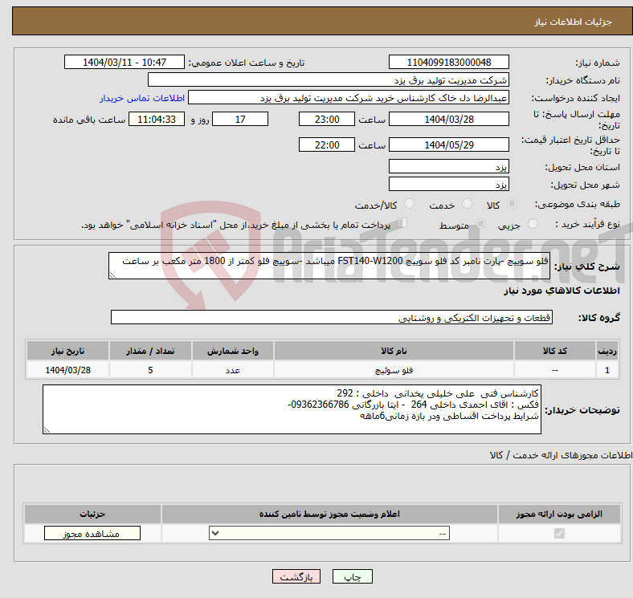This screenshot has height=598, width=633.
Task: Click the جزئیات اطلاعات نیاز page title
Action: tap(574, 22)
